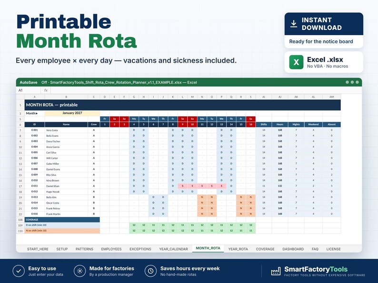Click the gear icon beside Made for factories
378x283 pixels.
pyautogui.click(x=80, y=271)
